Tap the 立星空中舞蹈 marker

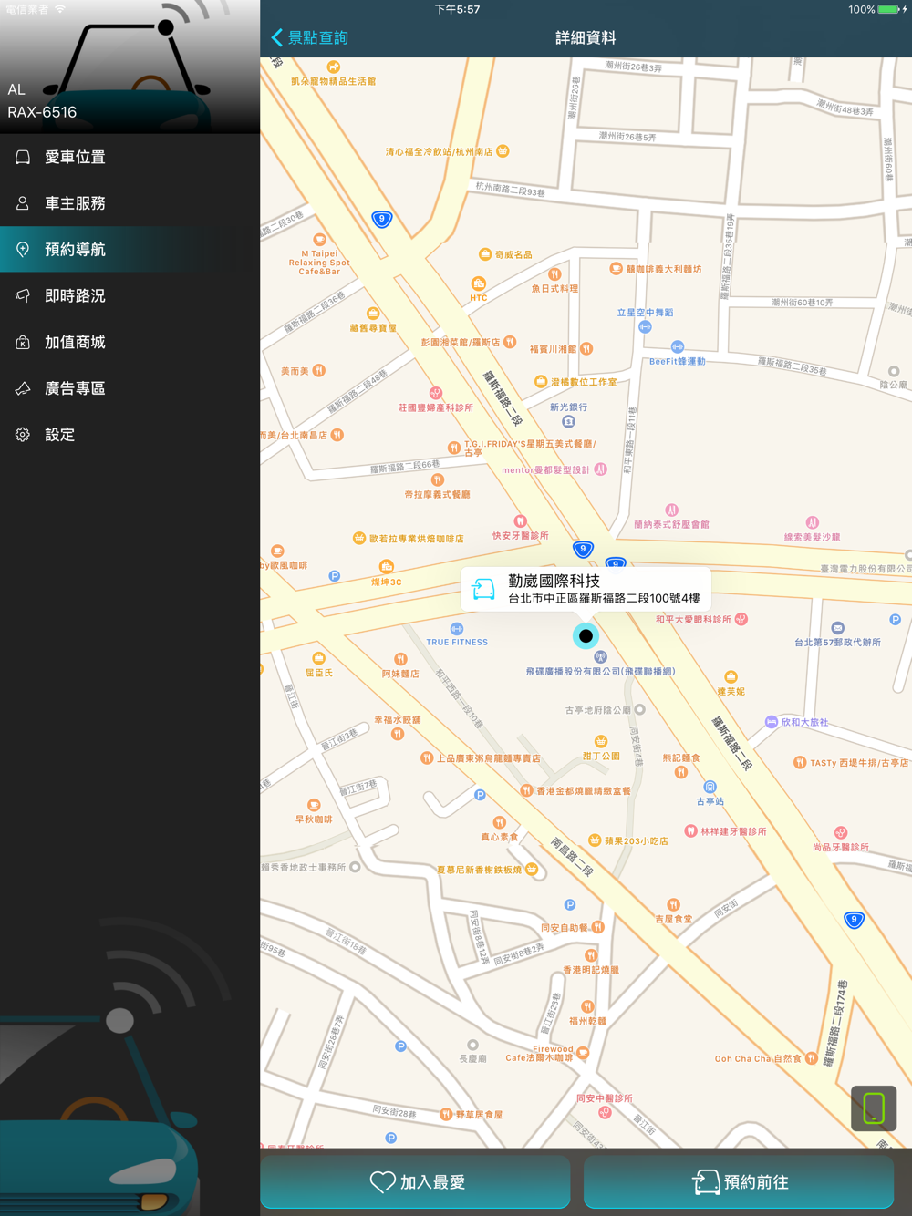tap(645, 326)
